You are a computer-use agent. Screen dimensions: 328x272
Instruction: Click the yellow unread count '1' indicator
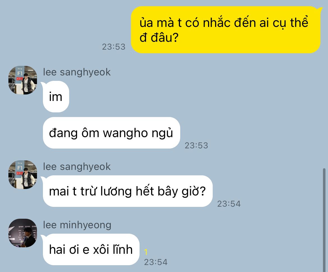point(146,252)
